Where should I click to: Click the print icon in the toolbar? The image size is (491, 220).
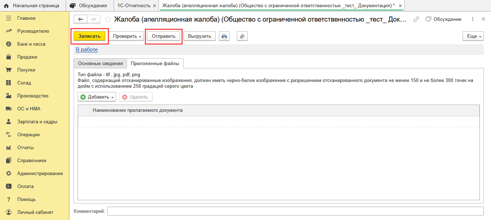point(224,36)
